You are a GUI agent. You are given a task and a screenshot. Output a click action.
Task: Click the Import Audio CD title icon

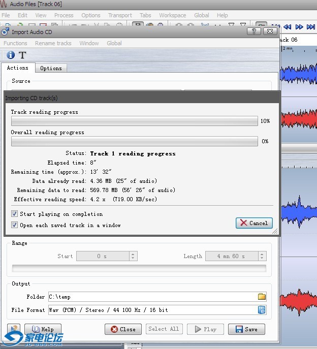tap(6, 32)
